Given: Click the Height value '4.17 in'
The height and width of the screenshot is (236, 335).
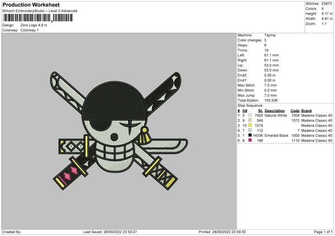Looking at the screenshot, I should 327,13.
